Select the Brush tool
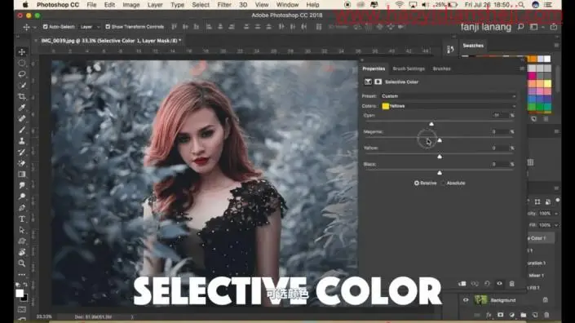The height and width of the screenshot is (323, 575). [22, 130]
